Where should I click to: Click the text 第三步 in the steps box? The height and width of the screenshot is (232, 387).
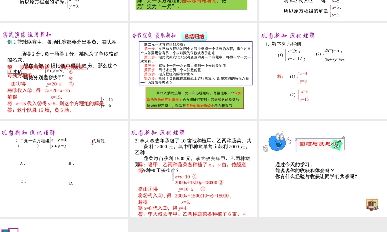149,66
